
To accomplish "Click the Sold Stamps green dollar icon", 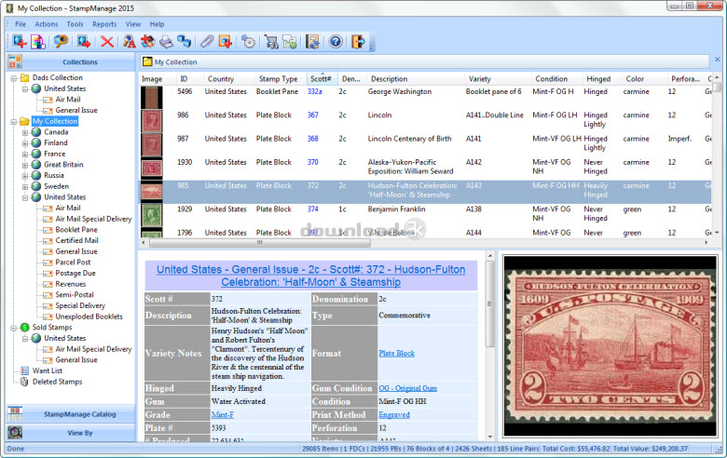I will 24,328.
